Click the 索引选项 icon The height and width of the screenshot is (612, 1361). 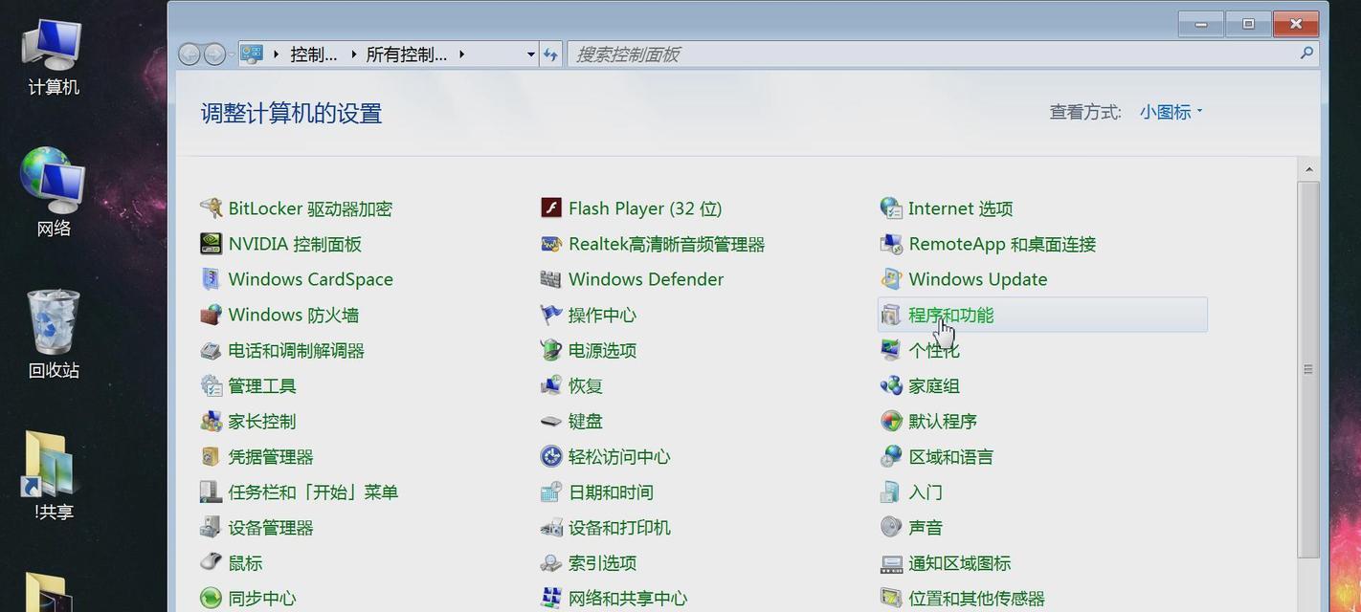550,562
